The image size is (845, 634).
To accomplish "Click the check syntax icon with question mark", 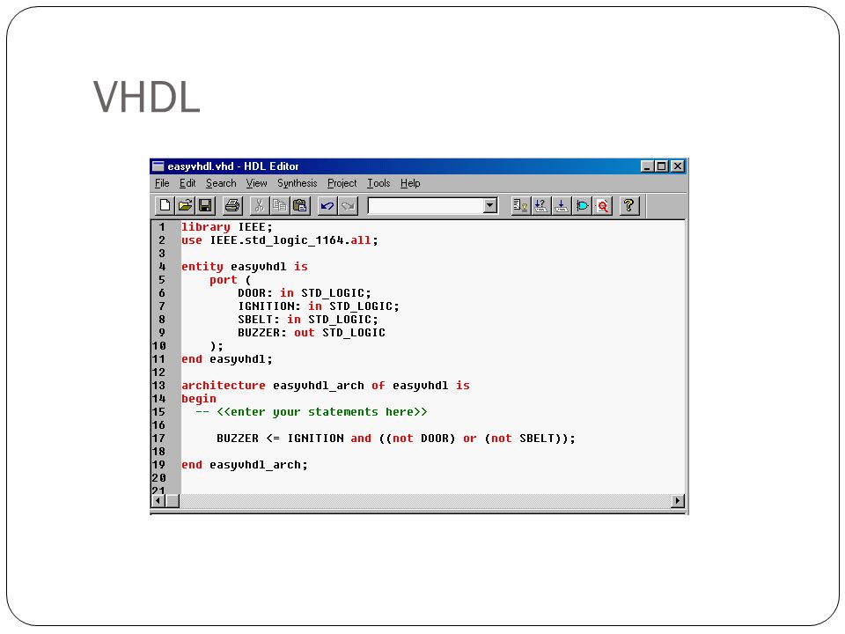I will pyautogui.click(x=540, y=205).
